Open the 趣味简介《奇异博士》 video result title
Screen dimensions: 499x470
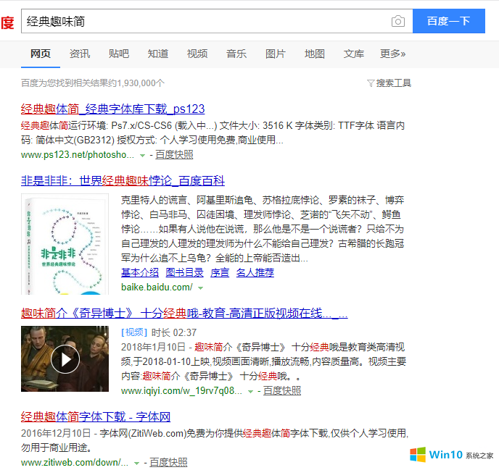click(x=184, y=313)
